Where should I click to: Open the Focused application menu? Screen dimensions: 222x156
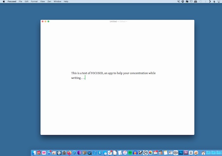tap(12, 1)
